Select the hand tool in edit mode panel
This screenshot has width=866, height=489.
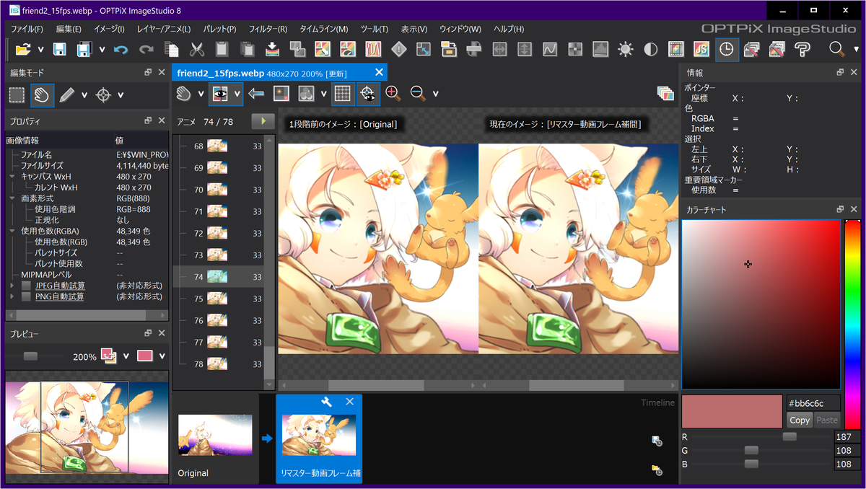tap(43, 94)
